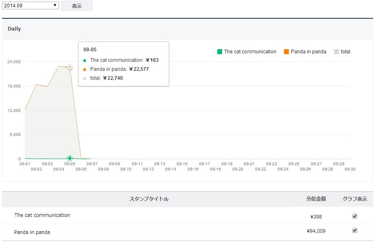Image resolution: width=378 pixels, height=245 pixels.
Task: Click the 18,000 y-axis label
Action: (14, 86)
